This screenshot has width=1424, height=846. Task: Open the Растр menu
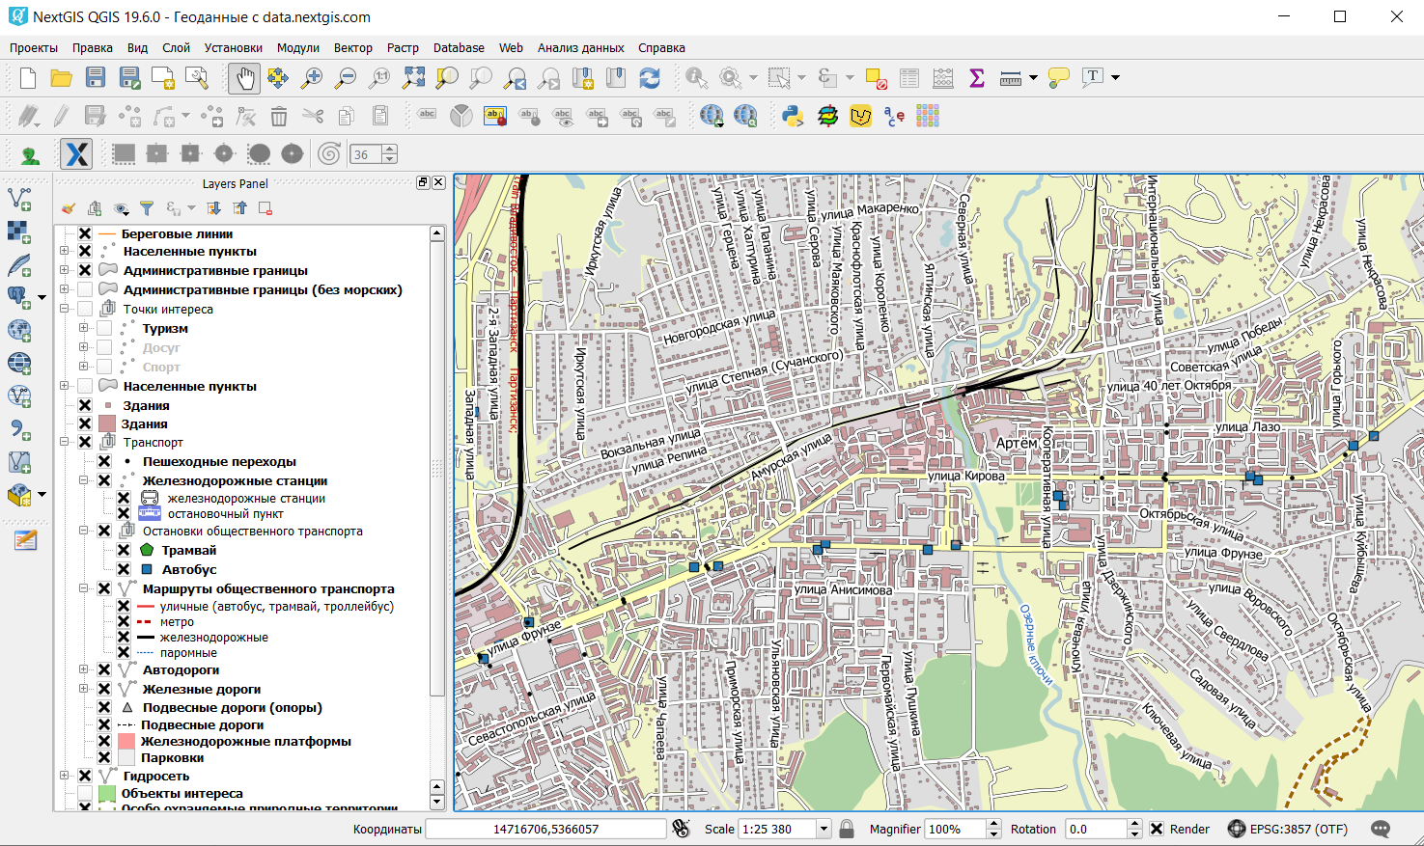(403, 47)
